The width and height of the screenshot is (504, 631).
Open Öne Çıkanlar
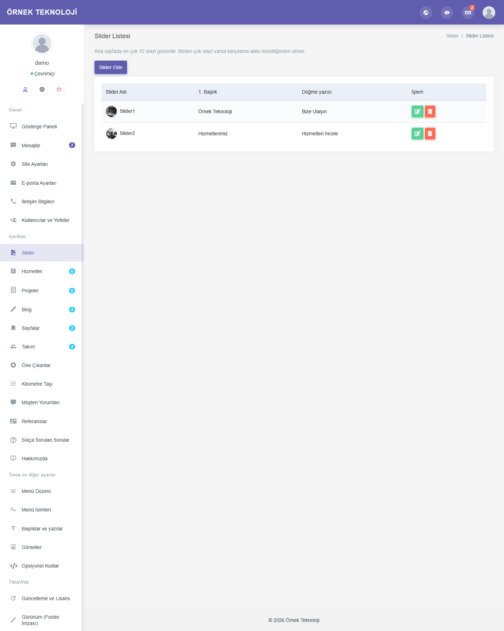41,365
